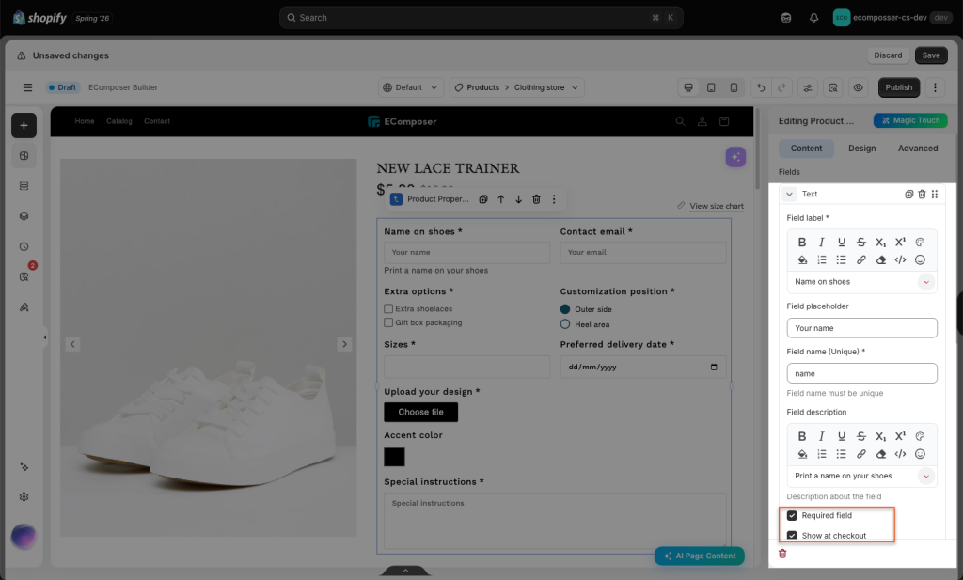Screen dimensions: 963x580
Task: Open the black Accent color swatch
Action: click(394, 457)
